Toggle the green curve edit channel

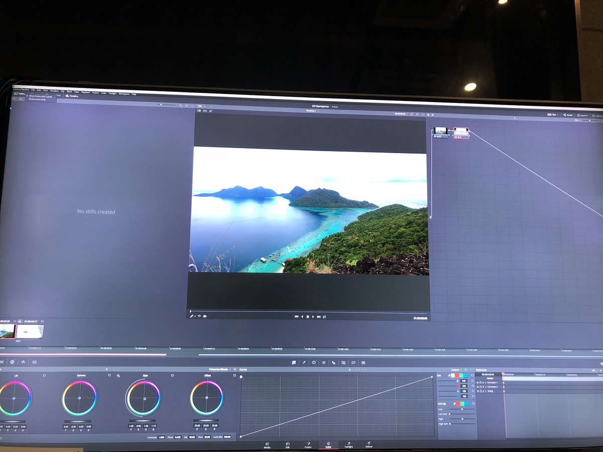click(461, 375)
